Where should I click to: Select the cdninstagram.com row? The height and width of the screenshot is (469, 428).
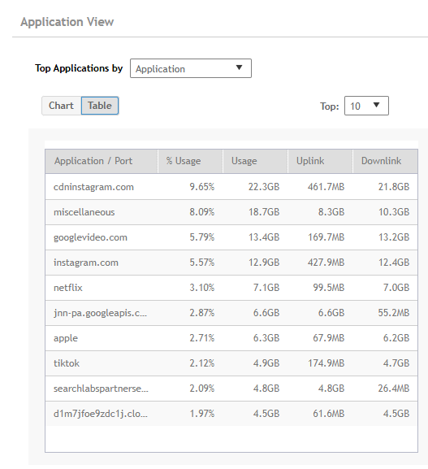231,187
